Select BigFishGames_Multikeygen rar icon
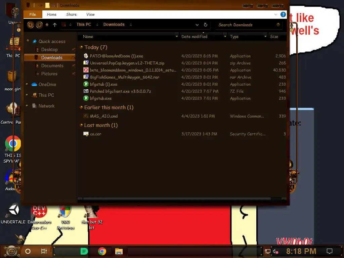This screenshot has height=258, width=344. click(86, 77)
